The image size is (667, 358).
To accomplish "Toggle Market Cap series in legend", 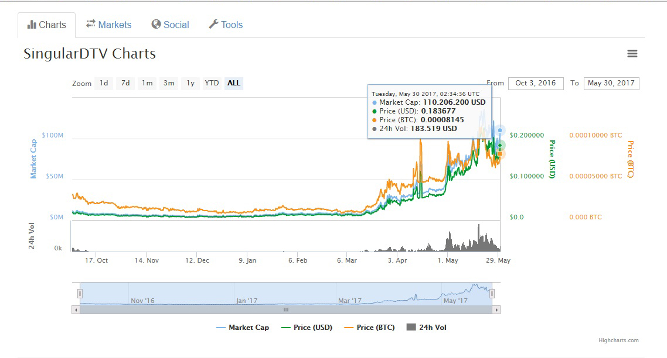I will pyautogui.click(x=243, y=328).
